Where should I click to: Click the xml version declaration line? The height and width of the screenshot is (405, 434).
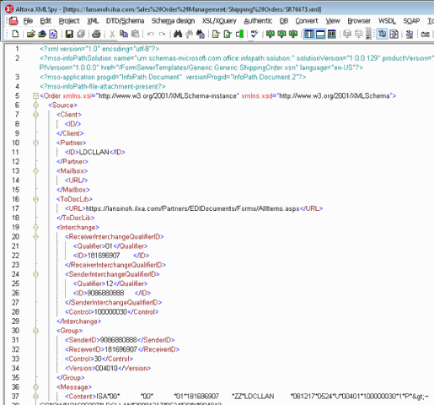point(99,49)
